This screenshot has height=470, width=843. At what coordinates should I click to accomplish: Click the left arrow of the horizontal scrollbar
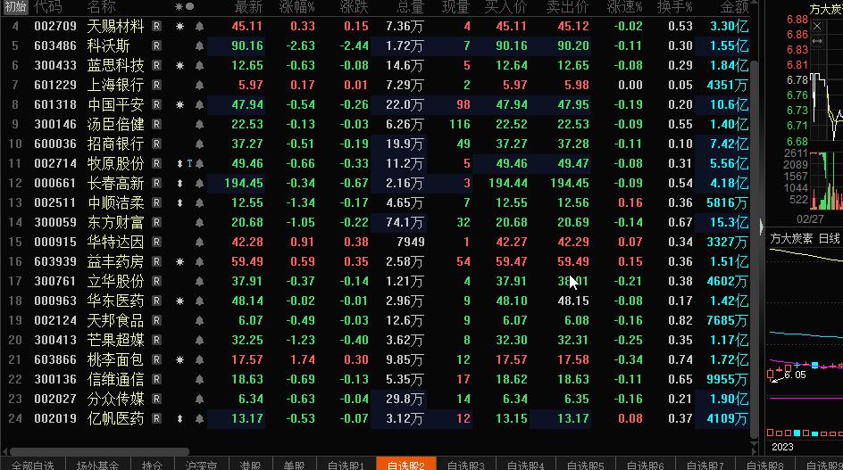(x=4, y=452)
